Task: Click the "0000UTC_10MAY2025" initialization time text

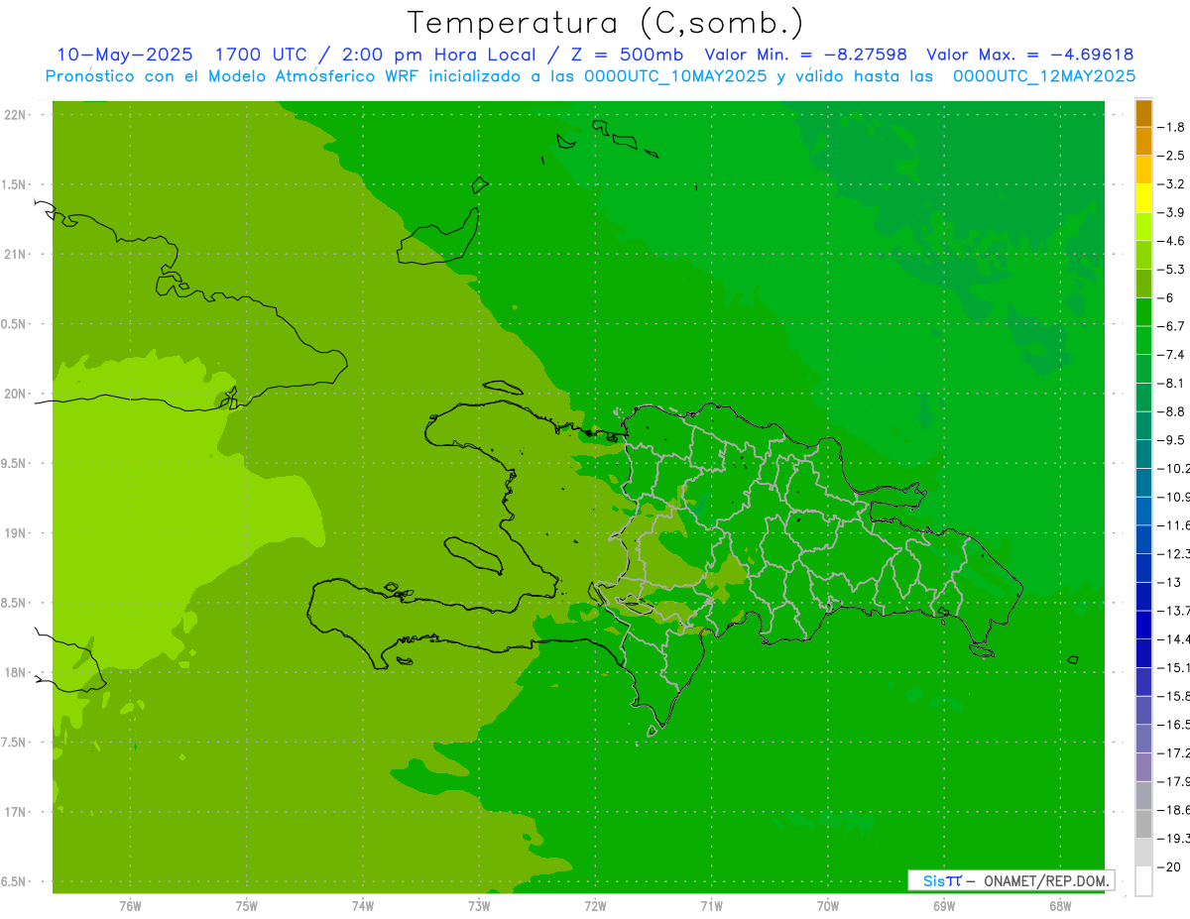Action: (675, 76)
